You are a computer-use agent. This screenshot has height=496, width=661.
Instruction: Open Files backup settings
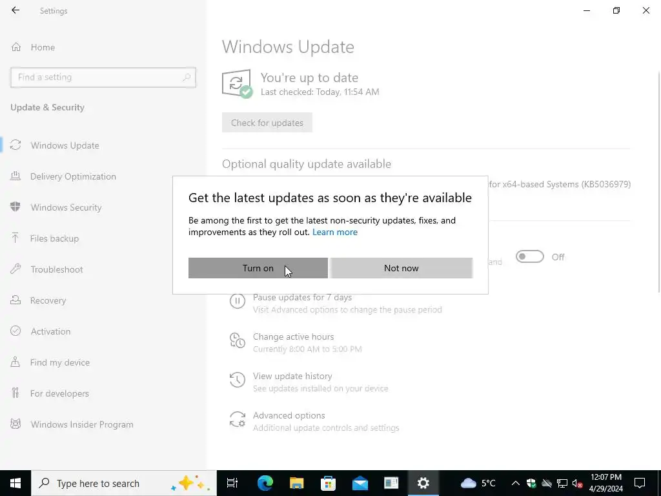click(x=54, y=238)
